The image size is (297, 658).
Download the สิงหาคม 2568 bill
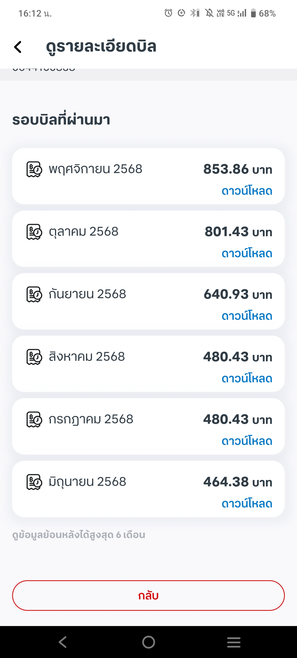point(247,379)
